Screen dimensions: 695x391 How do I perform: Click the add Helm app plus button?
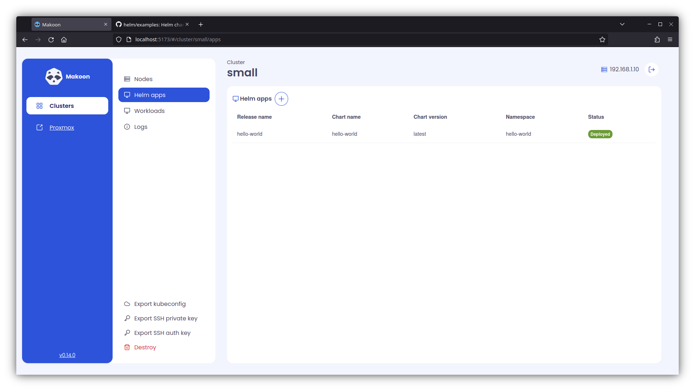pos(281,99)
